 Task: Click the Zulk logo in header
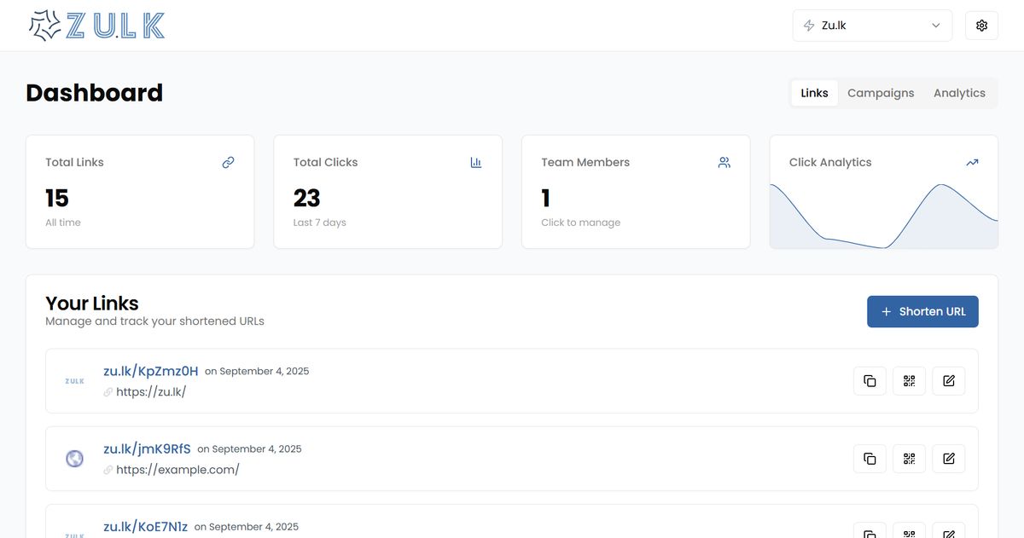[x=96, y=26]
